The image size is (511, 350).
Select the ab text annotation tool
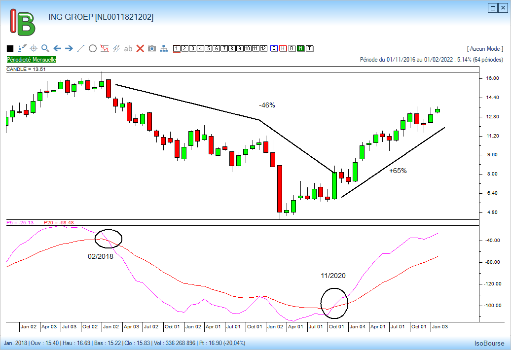128,49
